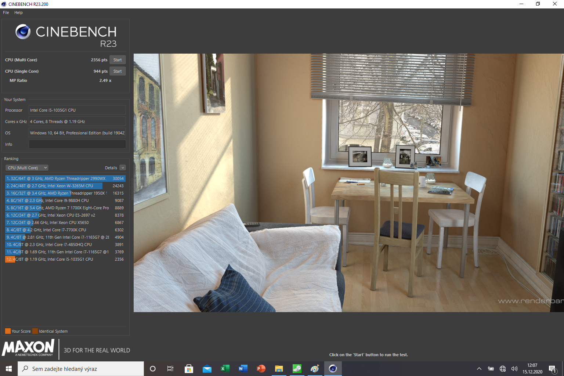The width and height of the screenshot is (564, 376).
Task: Click the volume speaker icon
Action: point(514,369)
